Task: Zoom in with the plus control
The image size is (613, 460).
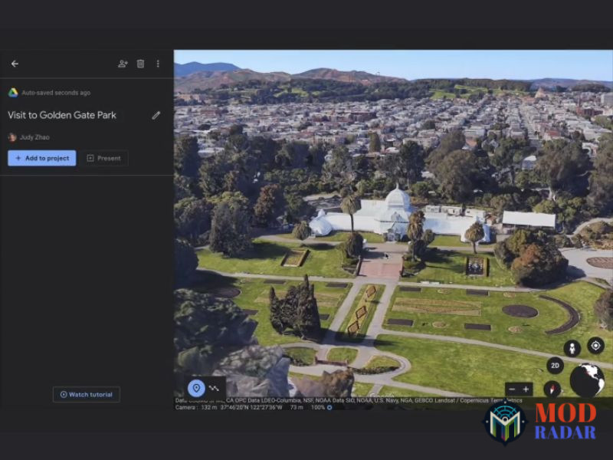Action: click(525, 389)
